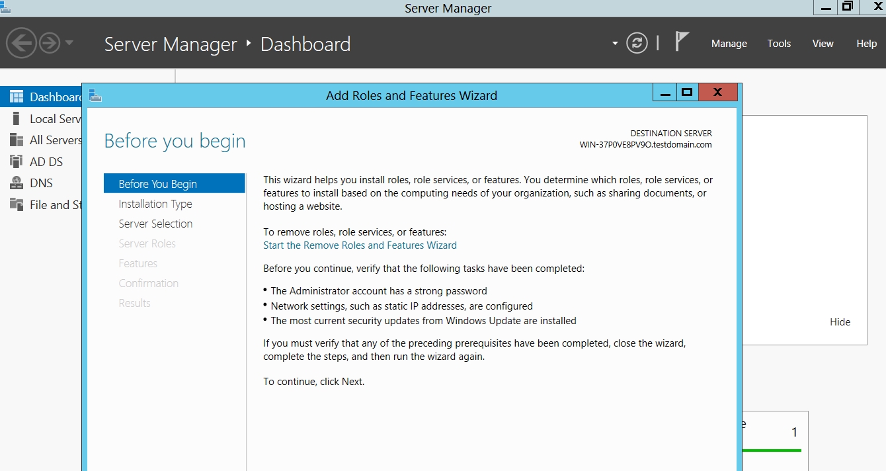Expand the navigation history dropdown arrow

click(x=69, y=44)
